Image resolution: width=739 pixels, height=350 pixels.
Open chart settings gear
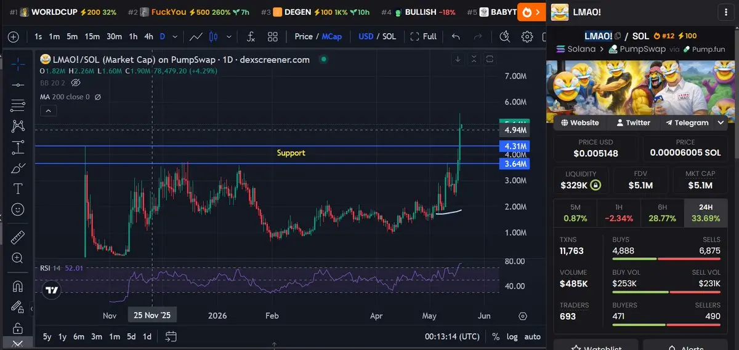point(527,37)
